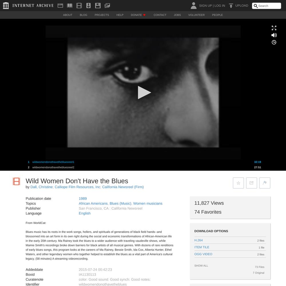286x286 pixels.
Task: Click the red heart next to Donate
Action: click(144, 15)
